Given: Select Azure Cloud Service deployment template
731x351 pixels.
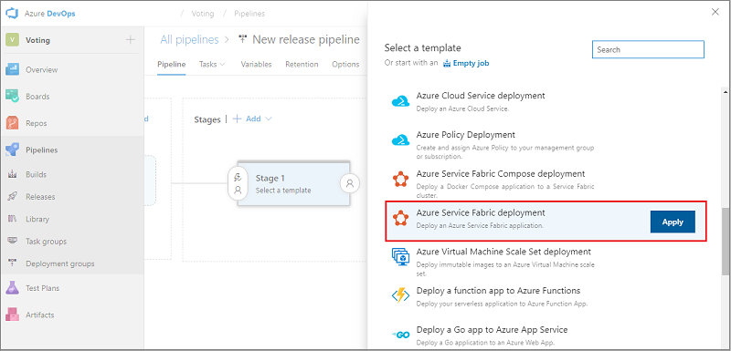Looking at the screenshot, I should point(545,102).
